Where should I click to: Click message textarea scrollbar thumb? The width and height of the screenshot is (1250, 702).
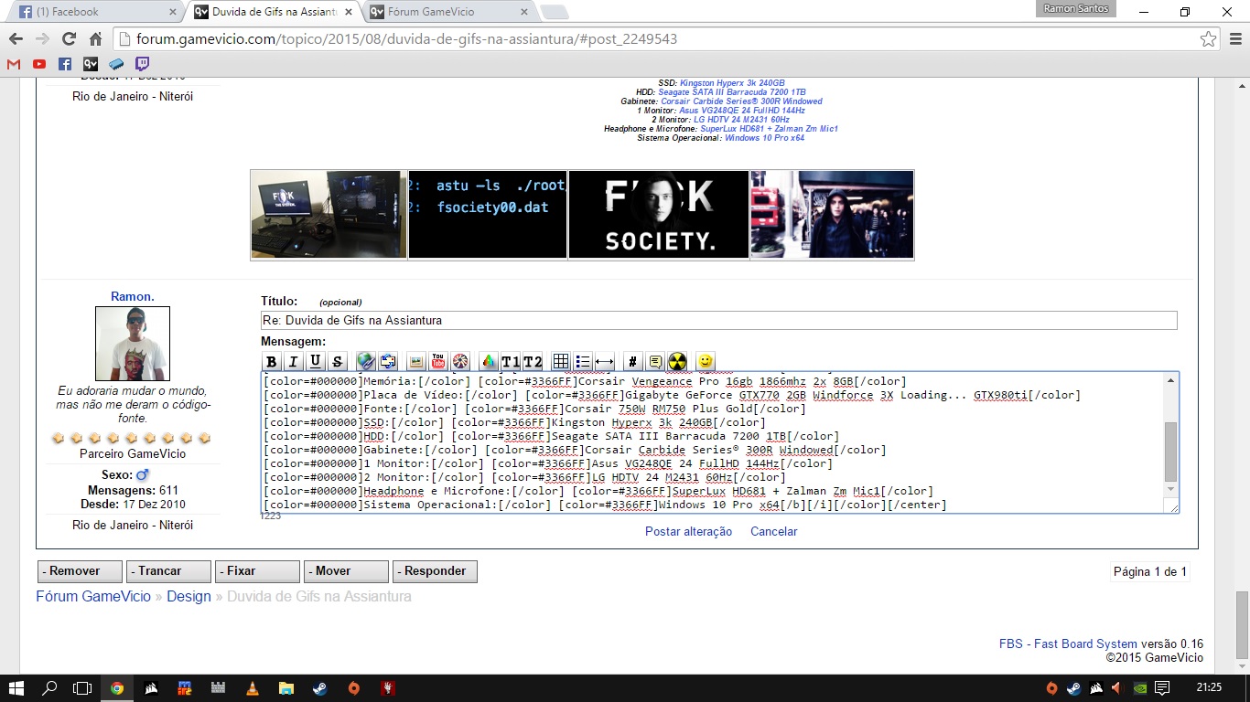click(1171, 452)
